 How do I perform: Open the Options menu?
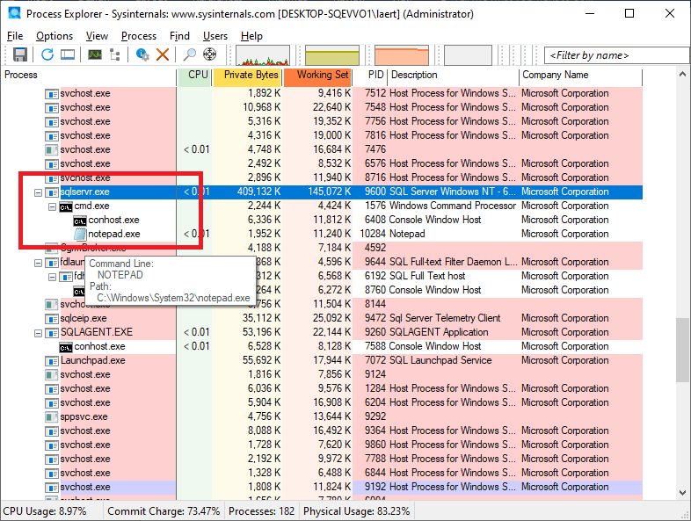click(55, 36)
